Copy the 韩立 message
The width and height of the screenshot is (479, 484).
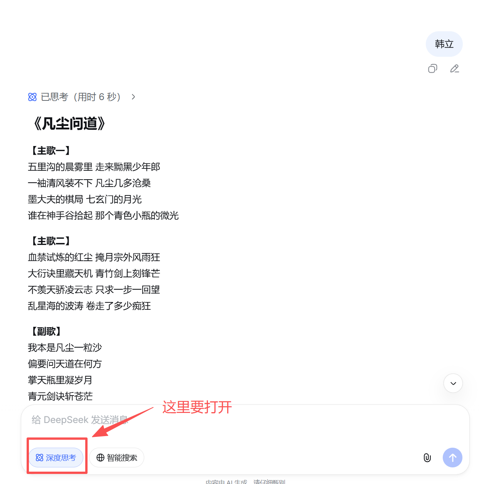[432, 69]
